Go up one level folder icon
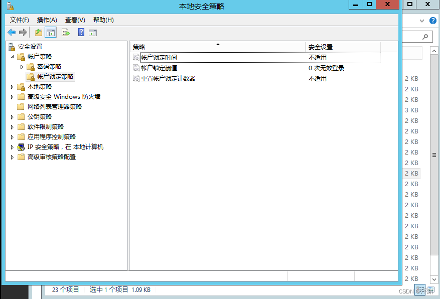 [x=39, y=33]
